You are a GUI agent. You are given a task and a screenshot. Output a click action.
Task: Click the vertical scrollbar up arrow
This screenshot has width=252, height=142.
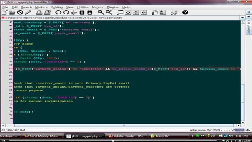(x=243, y=22)
